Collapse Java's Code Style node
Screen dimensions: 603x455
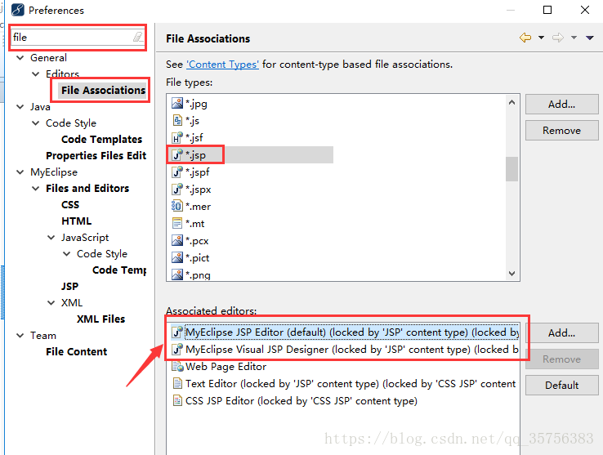point(35,123)
